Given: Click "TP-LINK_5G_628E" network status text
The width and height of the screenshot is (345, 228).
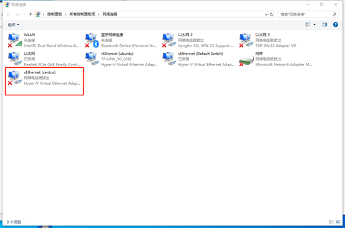Looking at the screenshot, I should [x=116, y=59].
